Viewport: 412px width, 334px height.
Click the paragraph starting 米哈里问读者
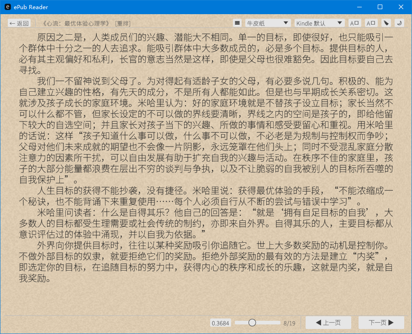click(x=206, y=223)
